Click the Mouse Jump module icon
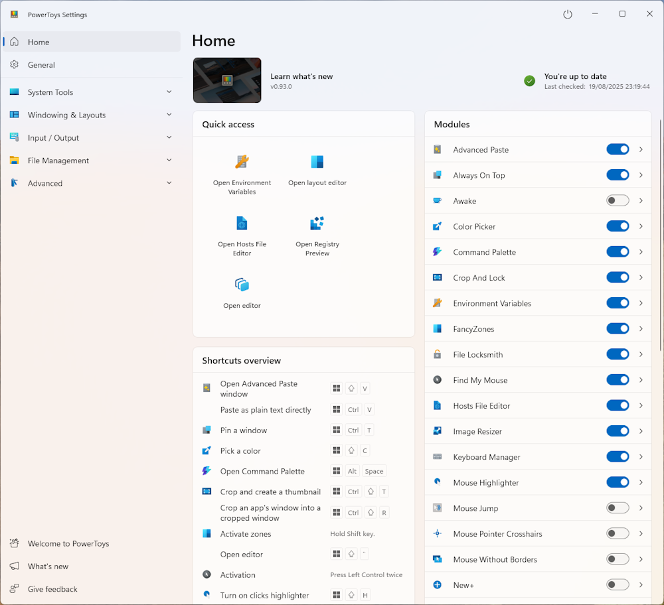The height and width of the screenshot is (605, 664). point(438,507)
